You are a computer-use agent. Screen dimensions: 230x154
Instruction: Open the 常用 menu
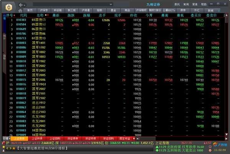click(x=186, y=5)
